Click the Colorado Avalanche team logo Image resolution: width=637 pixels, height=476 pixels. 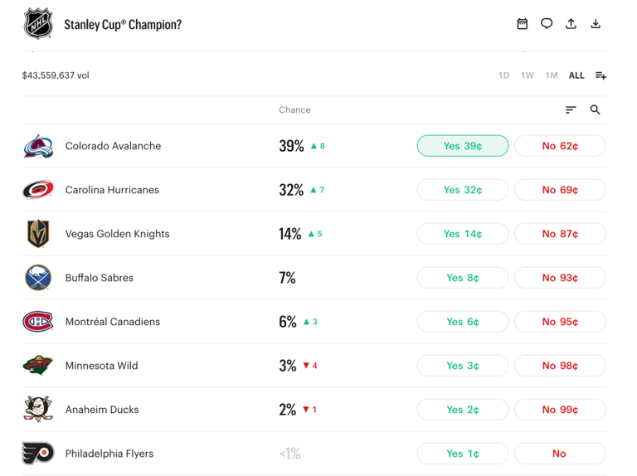pos(38,146)
